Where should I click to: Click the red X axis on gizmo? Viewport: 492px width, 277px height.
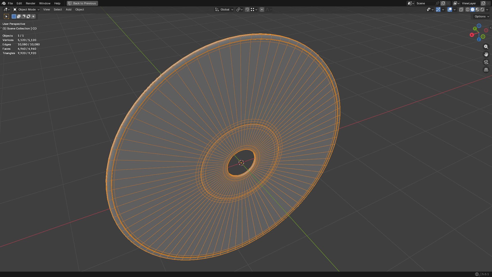pos(472,35)
